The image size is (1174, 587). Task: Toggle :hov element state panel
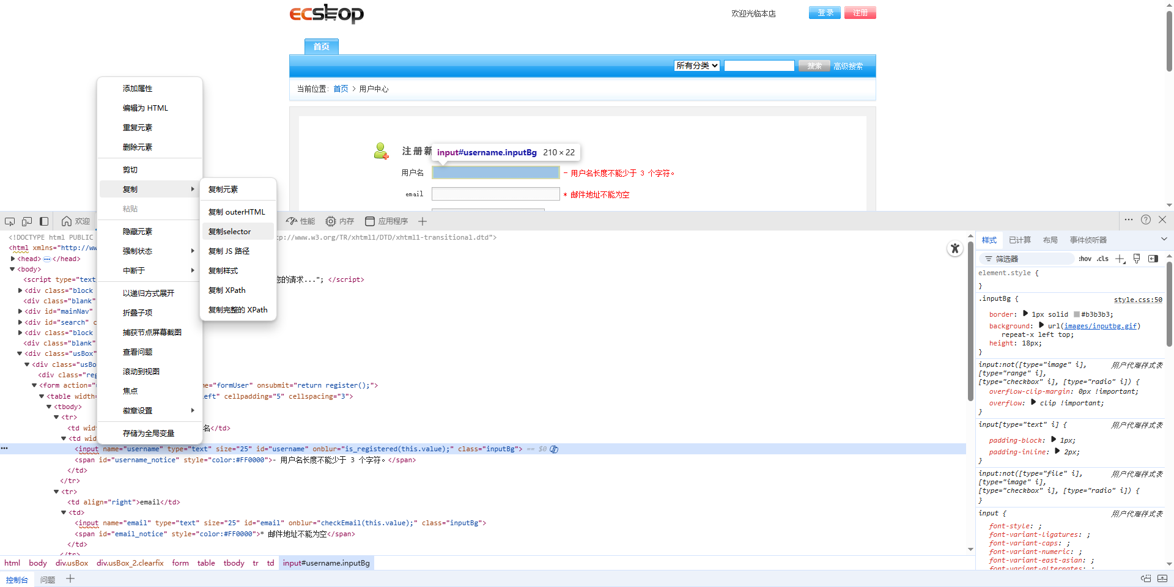pos(1085,259)
